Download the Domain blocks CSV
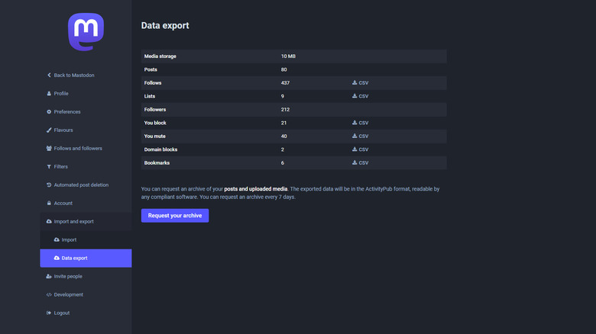 click(x=361, y=149)
